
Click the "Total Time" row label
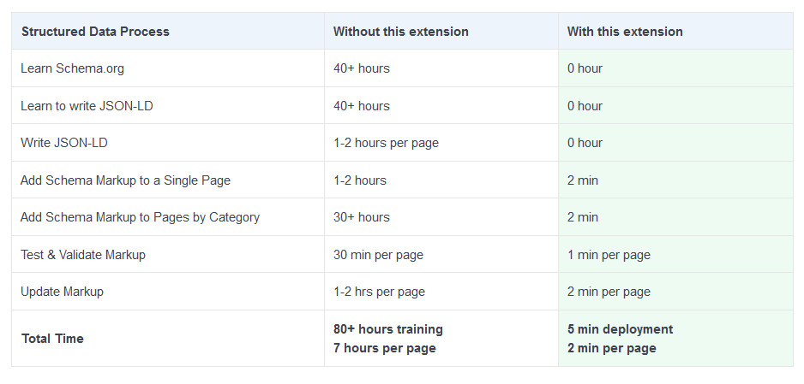pyautogui.click(x=52, y=339)
